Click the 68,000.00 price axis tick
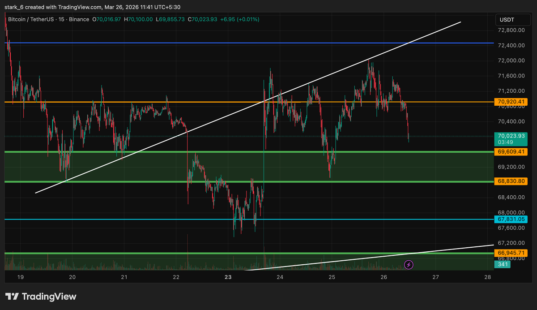This screenshot has height=310, width=537. coord(511,212)
